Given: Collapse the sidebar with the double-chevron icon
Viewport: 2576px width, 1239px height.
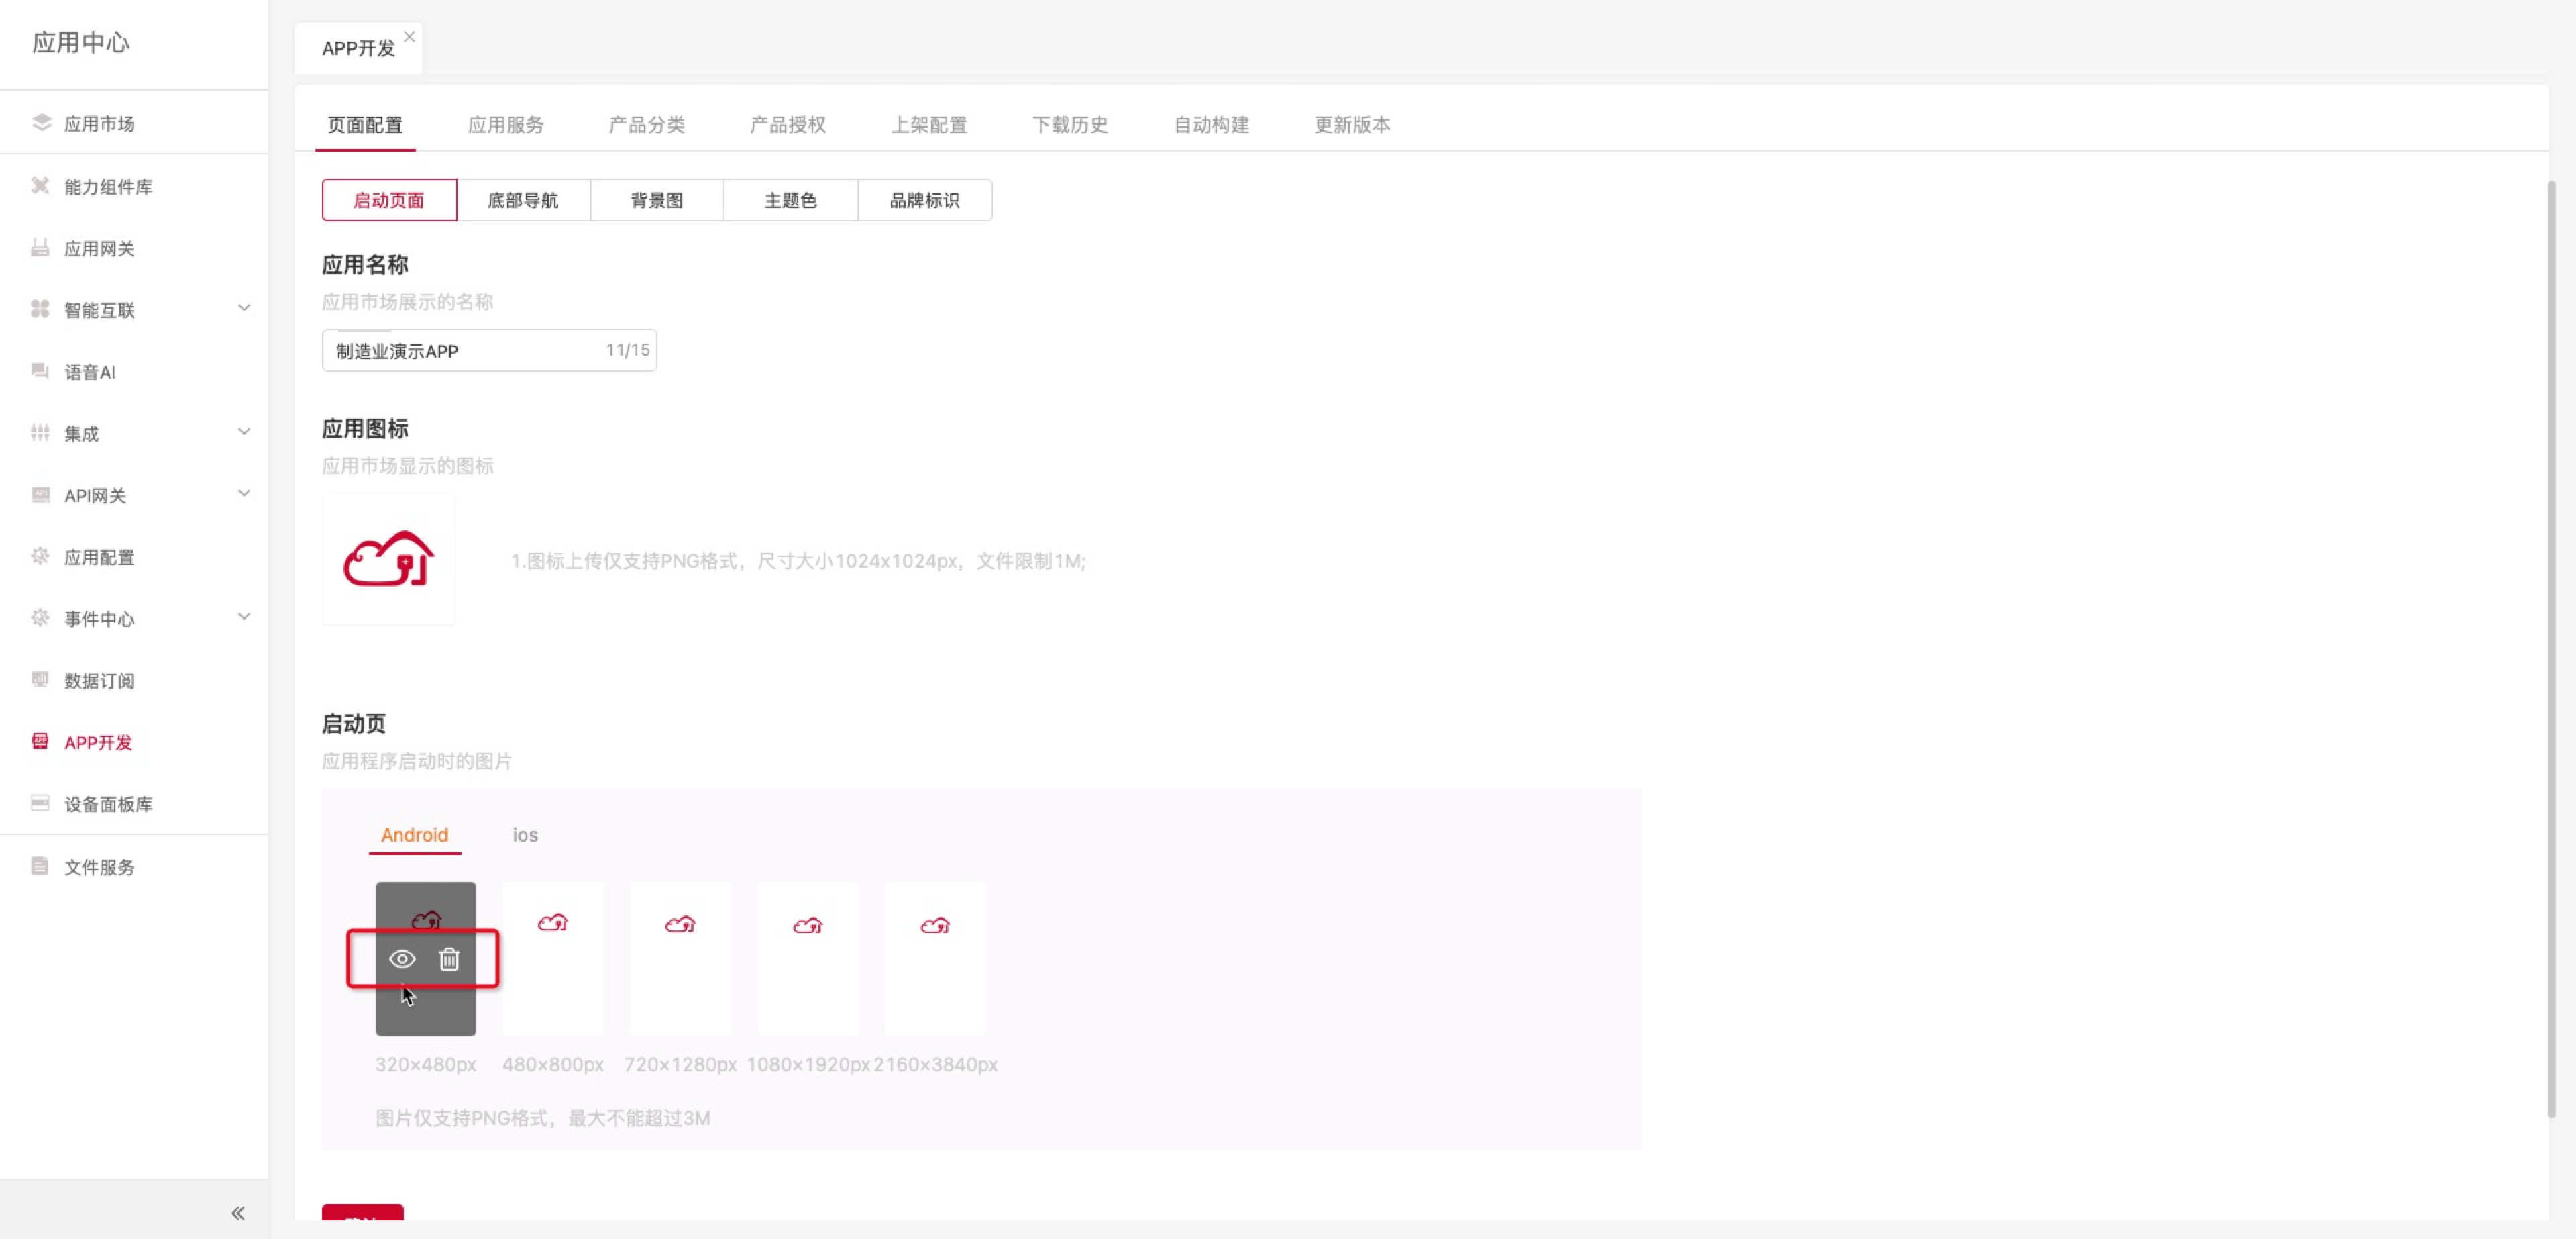Looking at the screenshot, I should coord(238,1213).
